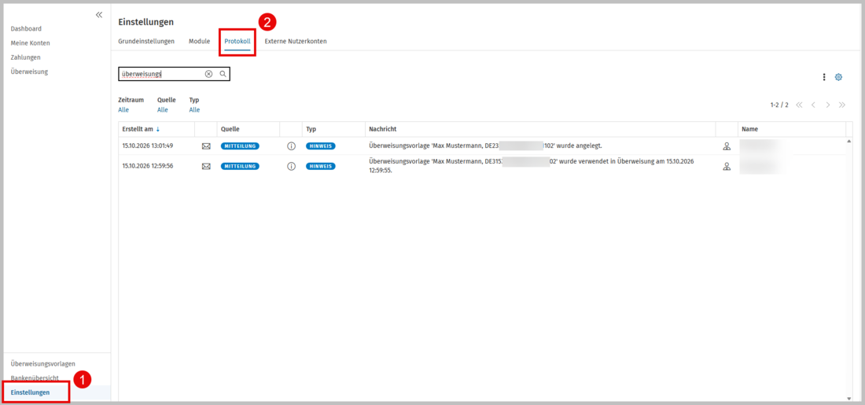Go to next page arrow
Viewport: 865px width, 405px height.
pyautogui.click(x=827, y=105)
